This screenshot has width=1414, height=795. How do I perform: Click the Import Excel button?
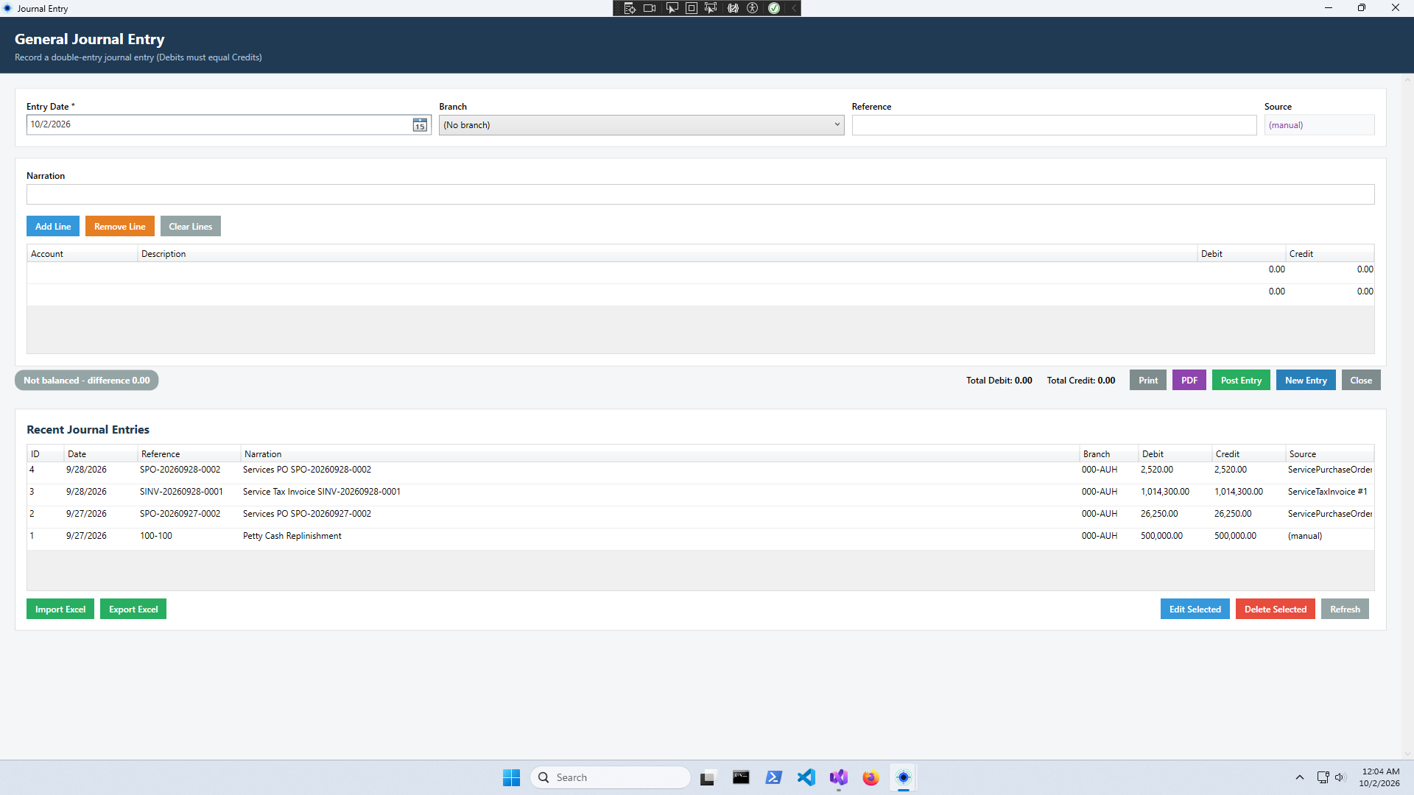(60, 609)
